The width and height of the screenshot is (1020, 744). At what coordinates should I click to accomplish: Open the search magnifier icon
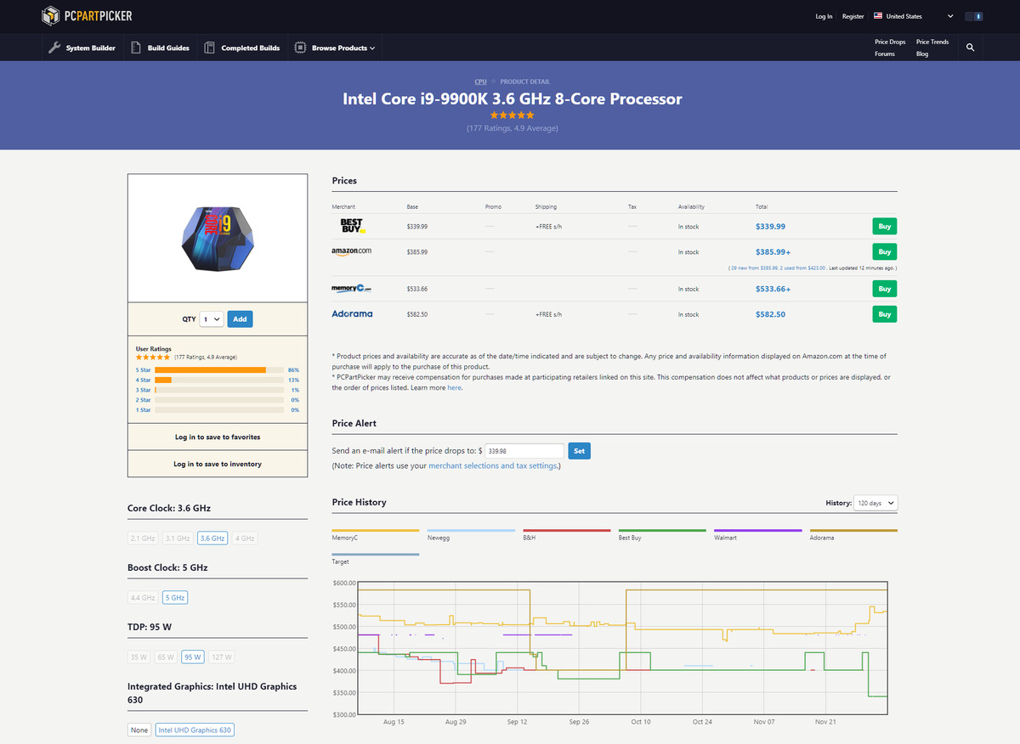(x=970, y=48)
